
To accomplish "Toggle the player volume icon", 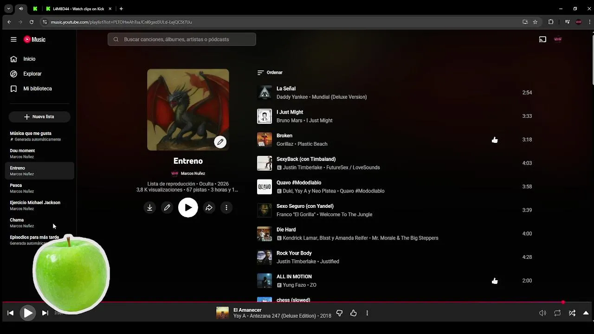I will pos(542,313).
